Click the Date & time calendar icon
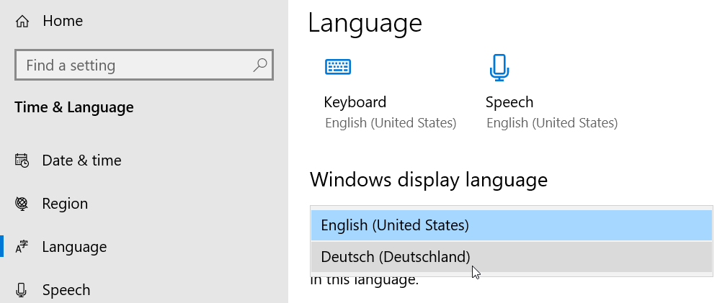Viewport: 717px width, 303px height. pyautogui.click(x=22, y=160)
